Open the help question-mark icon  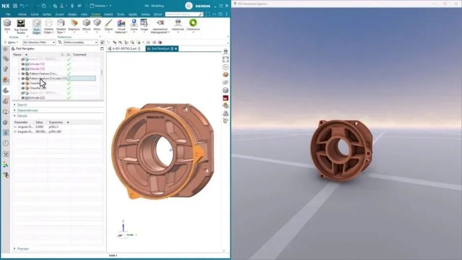click(x=220, y=14)
